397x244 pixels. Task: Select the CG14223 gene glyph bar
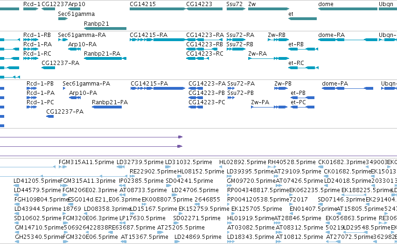point(204,9)
